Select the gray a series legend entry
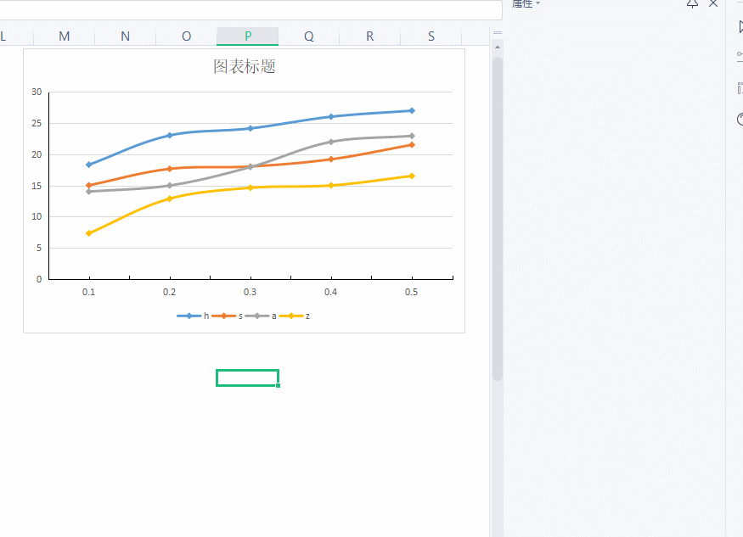The width and height of the screenshot is (743, 537). [261, 316]
